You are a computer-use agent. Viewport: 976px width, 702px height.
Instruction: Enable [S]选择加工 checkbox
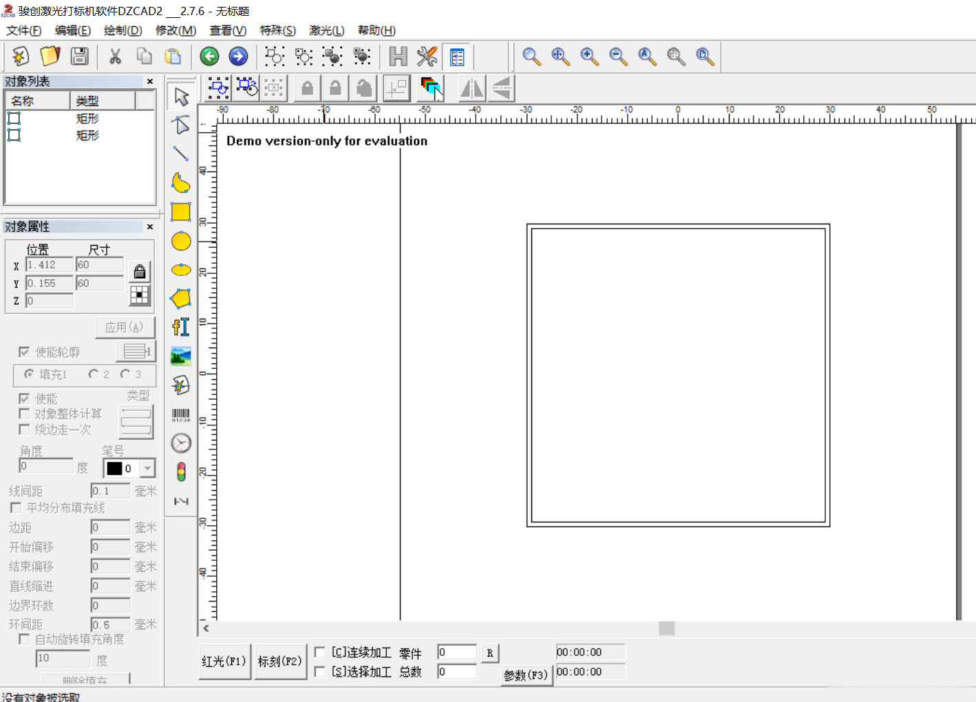tap(320, 672)
